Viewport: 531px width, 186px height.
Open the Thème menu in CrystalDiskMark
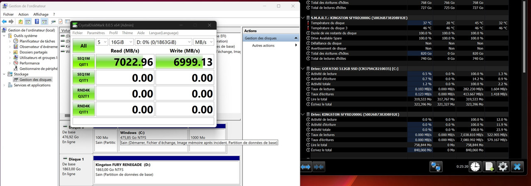tap(127, 33)
